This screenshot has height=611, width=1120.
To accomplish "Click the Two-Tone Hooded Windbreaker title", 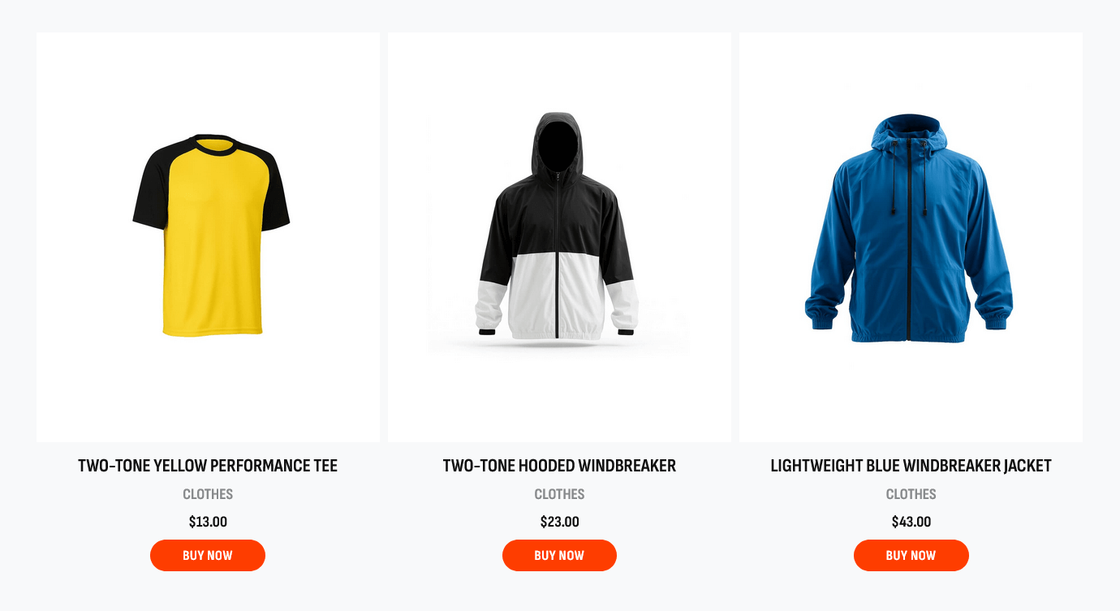I will click(559, 466).
